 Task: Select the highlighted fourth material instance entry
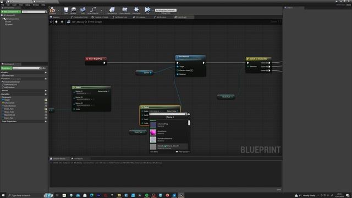point(169,147)
